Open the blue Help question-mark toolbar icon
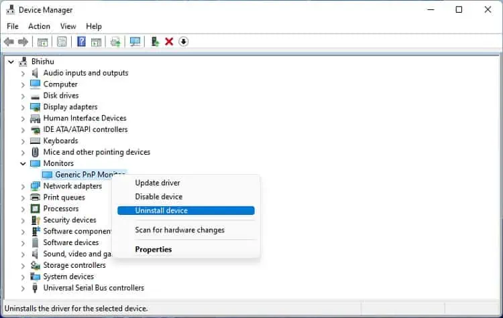Image resolution: width=503 pixels, height=318 pixels. (x=81, y=42)
